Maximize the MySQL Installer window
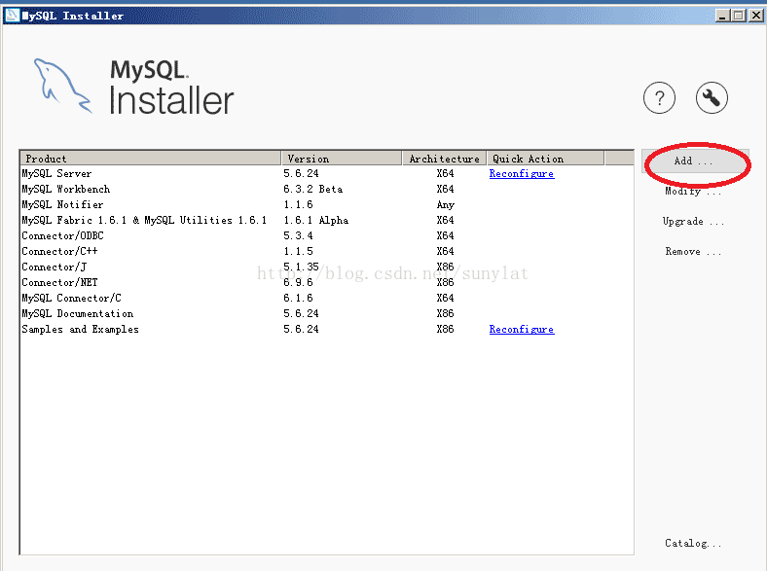This screenshot has height=571, width=767. coord(739,16)
